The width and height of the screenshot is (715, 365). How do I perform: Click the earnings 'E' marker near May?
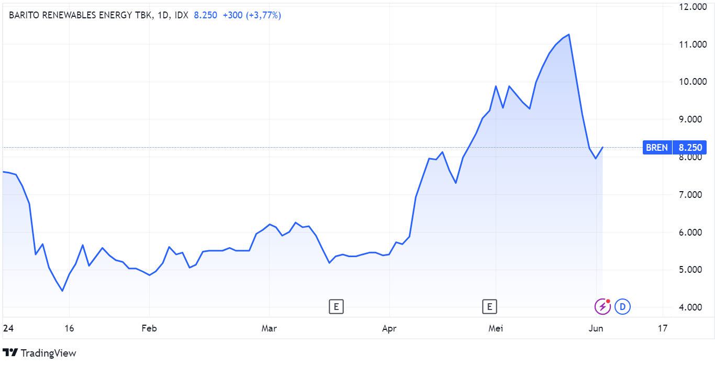pyautogui.click(x=489, y=306)
